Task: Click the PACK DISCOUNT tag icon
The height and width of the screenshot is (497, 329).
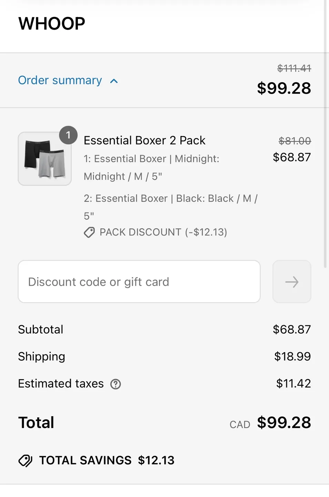Action: 89,233
